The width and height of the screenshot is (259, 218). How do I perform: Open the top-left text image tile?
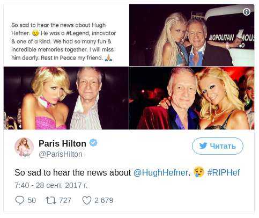(66, 35)
